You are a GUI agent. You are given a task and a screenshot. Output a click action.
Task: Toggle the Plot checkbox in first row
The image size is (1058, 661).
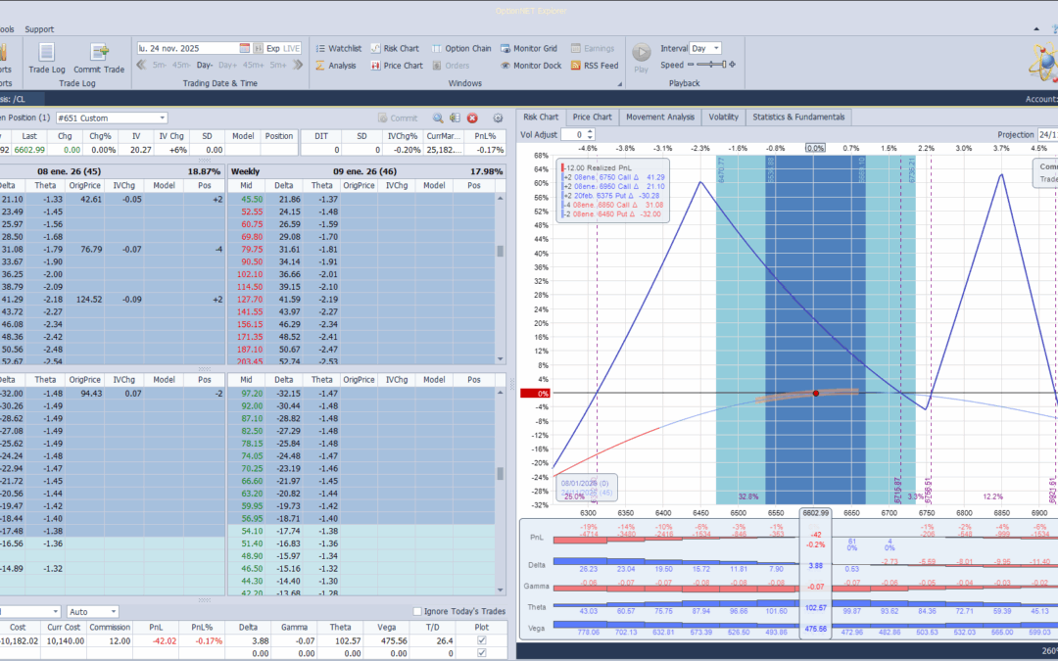pyautogui.click(x=481, y=640)
